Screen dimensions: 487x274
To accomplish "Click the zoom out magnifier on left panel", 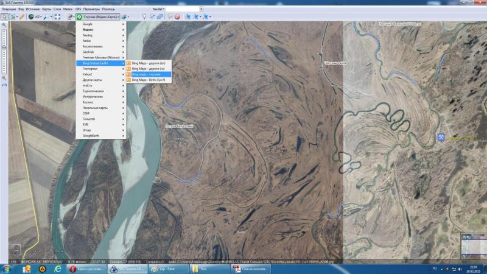I will tap(4, 79).
